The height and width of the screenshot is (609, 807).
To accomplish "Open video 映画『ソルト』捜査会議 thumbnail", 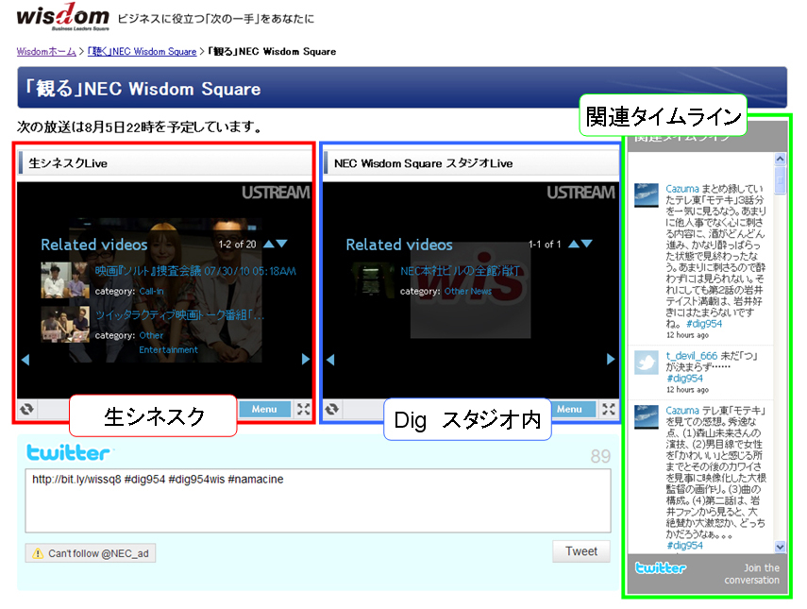I will pyautogui.click(x=65, y=280).
